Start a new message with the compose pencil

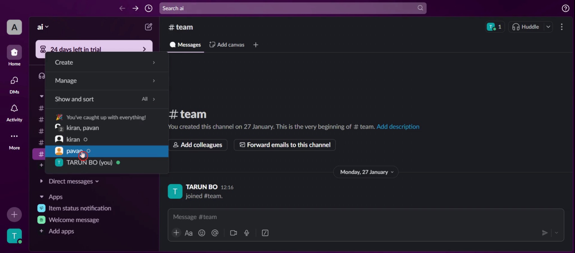point(148,27)
